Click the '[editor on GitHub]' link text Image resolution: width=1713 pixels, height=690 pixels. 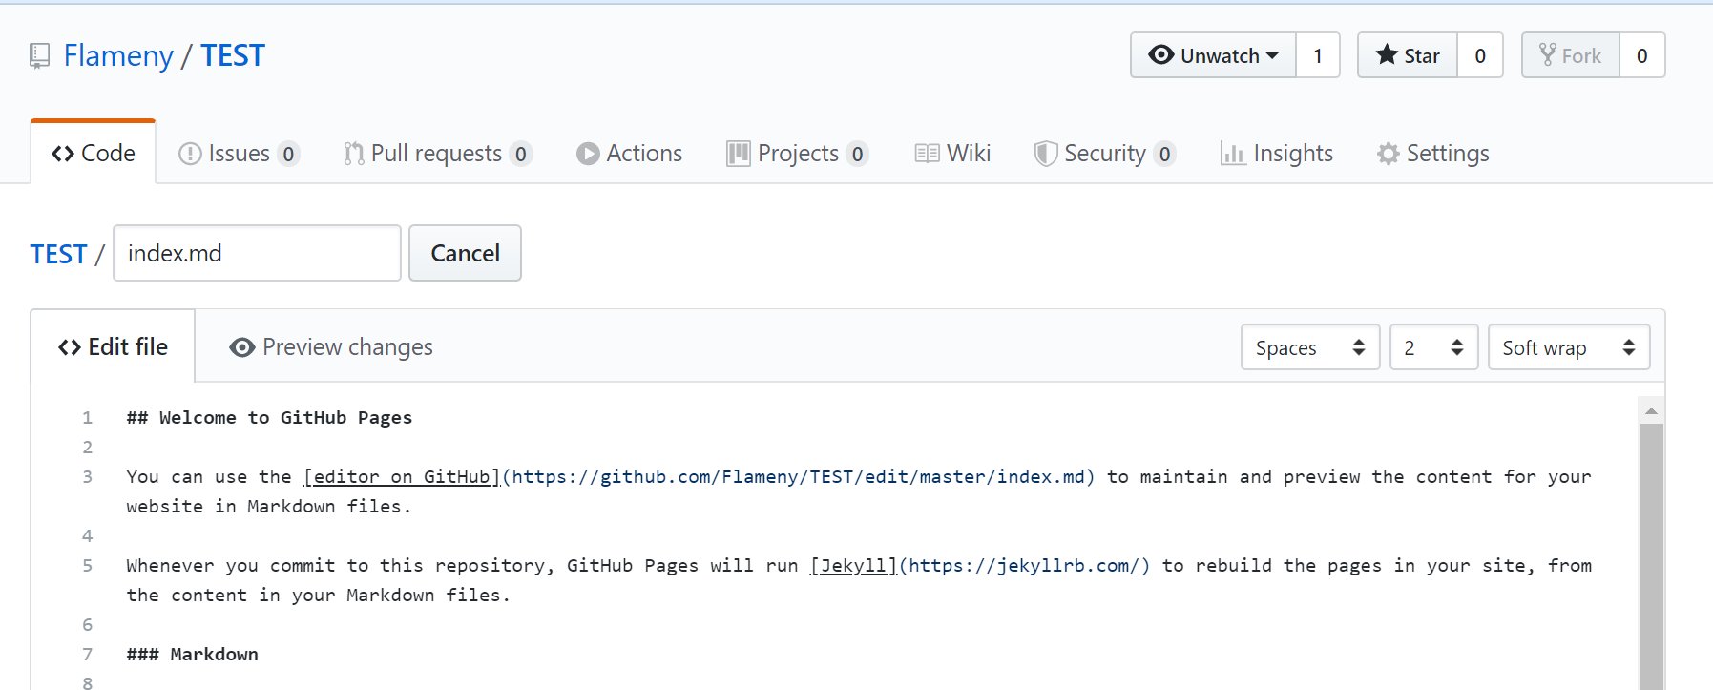(x=402, y=476)
